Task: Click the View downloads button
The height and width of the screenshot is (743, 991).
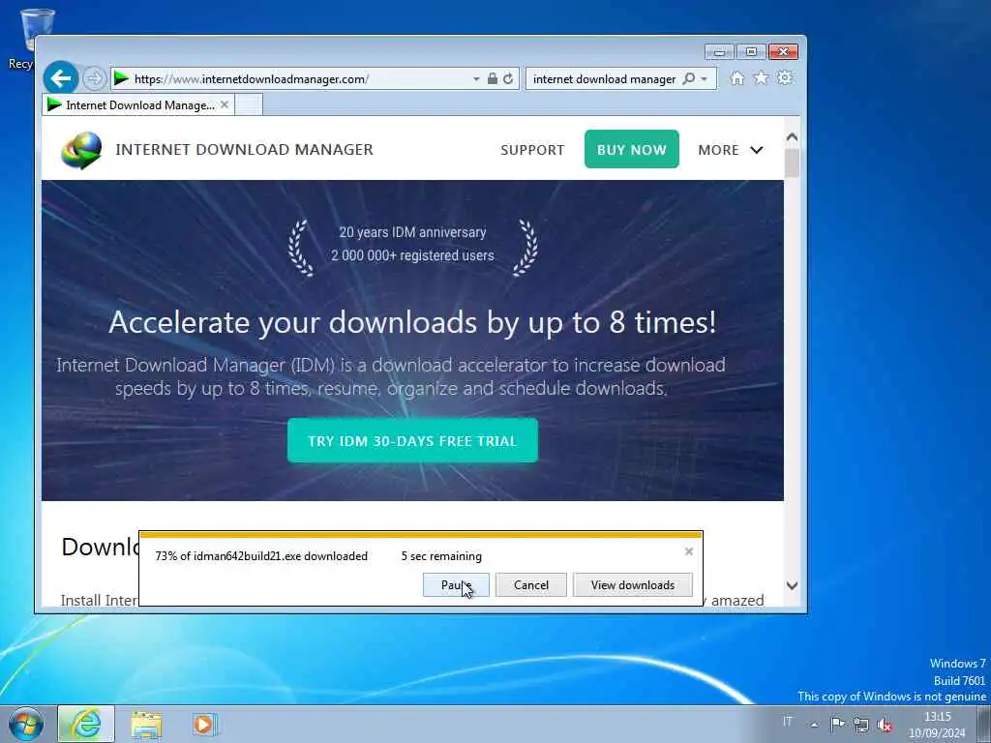Action: (633, 585)
